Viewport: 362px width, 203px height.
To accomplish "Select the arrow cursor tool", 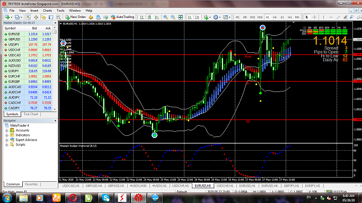I will click(x=306, y=17).
